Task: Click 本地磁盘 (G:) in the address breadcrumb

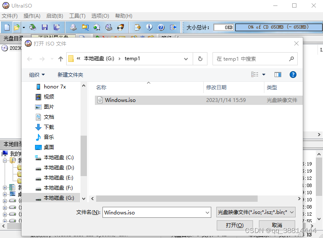Action: 99,59
